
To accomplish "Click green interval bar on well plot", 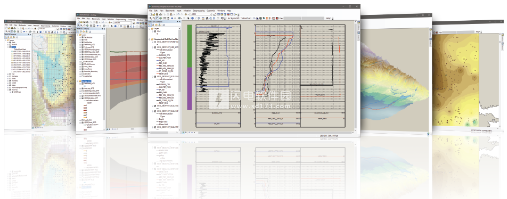I will click(x=190, y=46).
